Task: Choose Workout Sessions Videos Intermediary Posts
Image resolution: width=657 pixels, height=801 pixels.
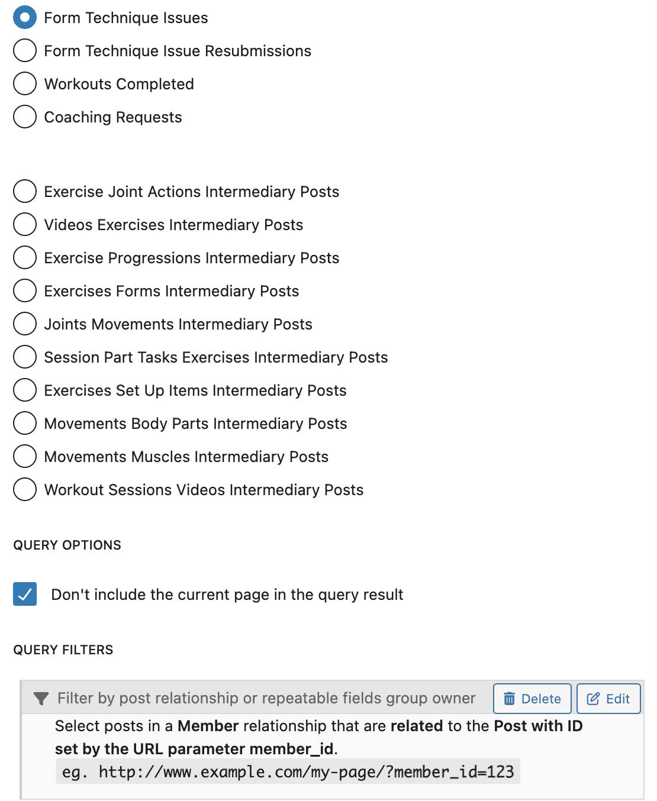Action: [25, 490]
